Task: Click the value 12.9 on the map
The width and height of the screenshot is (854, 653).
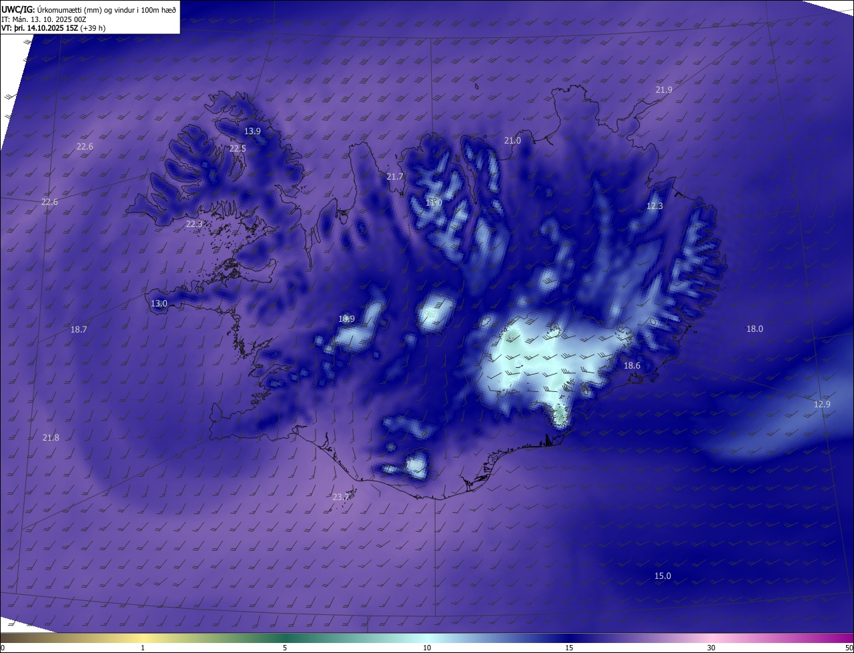Action: (822, 405)
